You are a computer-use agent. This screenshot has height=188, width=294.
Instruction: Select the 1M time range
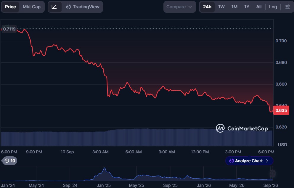tap(234, 7)
